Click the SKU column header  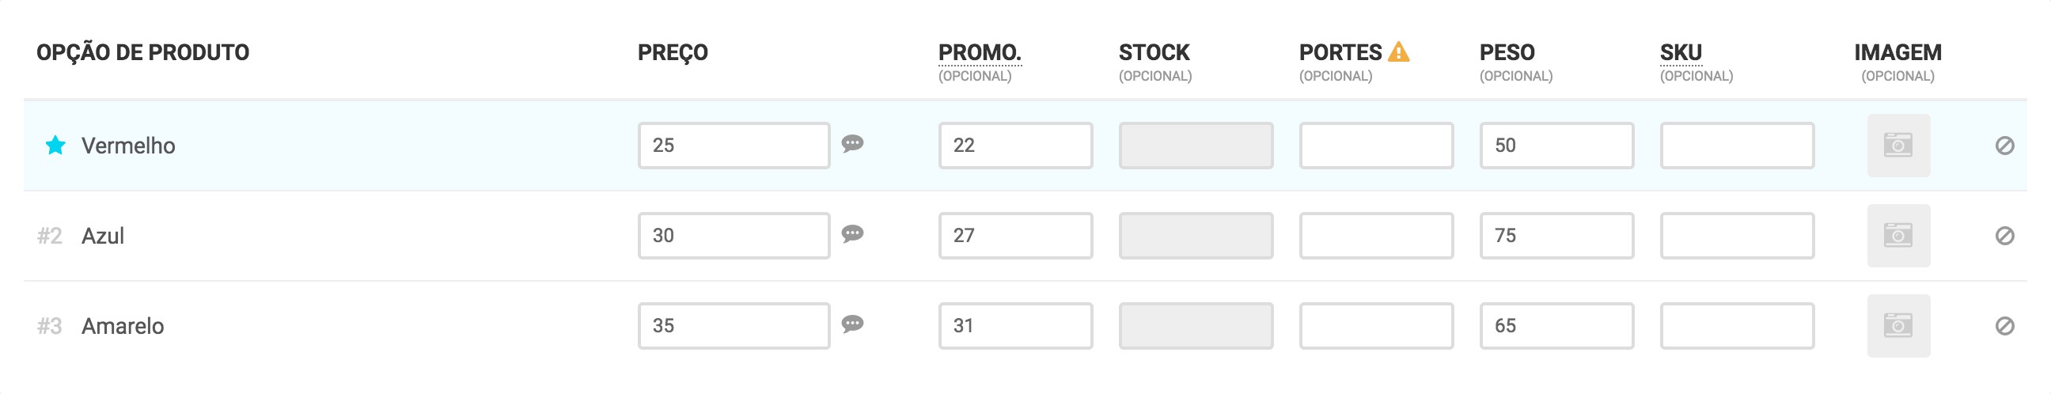[x=1680, y=52]
